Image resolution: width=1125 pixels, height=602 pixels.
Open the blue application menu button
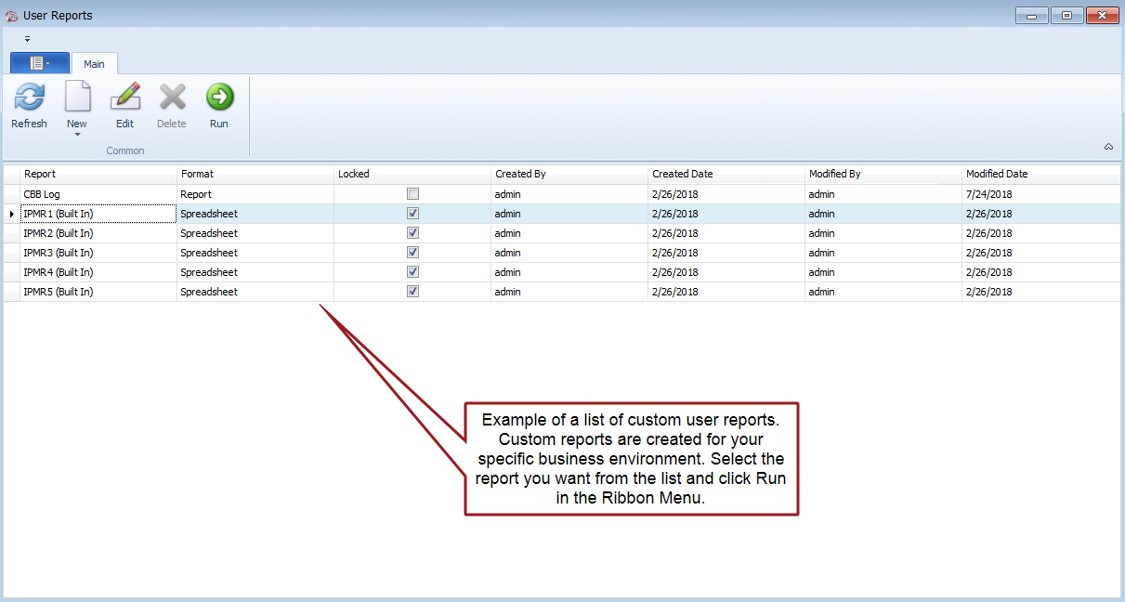click(39, 63)
